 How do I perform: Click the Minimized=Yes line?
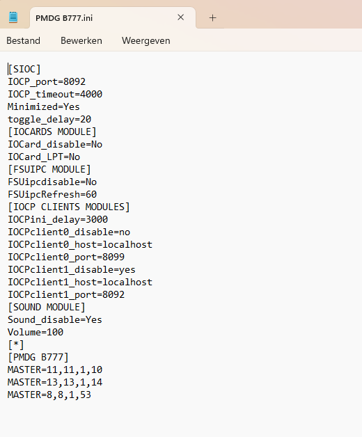pyautogui.click(x=44, y=106)
